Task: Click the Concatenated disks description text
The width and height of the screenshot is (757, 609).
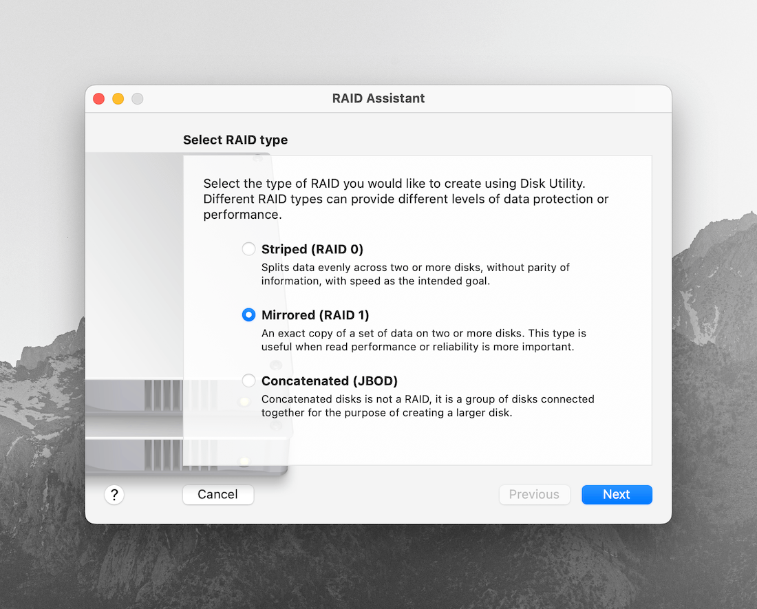Action: [x=427, y=406]
